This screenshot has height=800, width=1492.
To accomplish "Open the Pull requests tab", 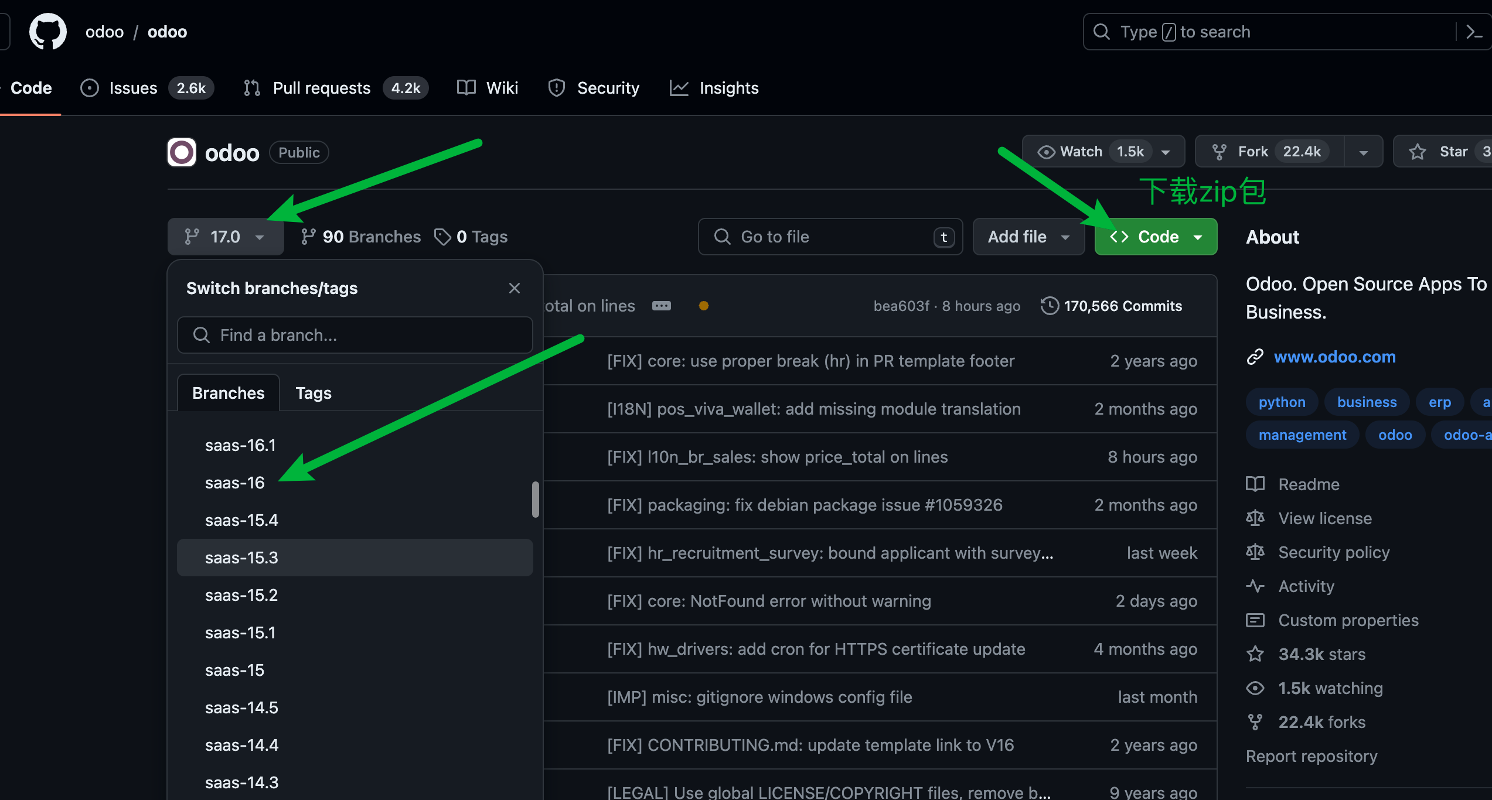I will point(336,88).
